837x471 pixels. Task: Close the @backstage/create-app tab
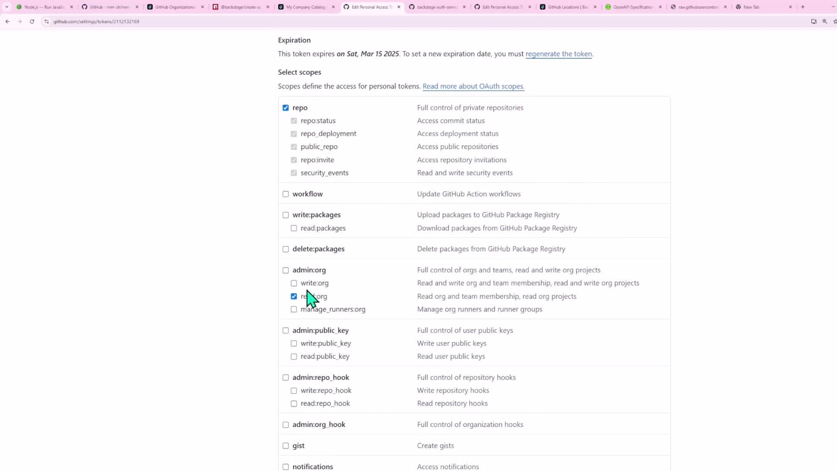(268, 7)
